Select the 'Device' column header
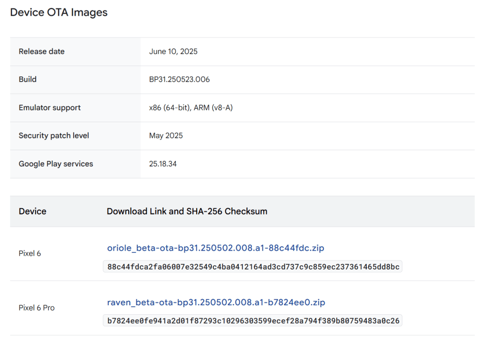 coord(33,212)
